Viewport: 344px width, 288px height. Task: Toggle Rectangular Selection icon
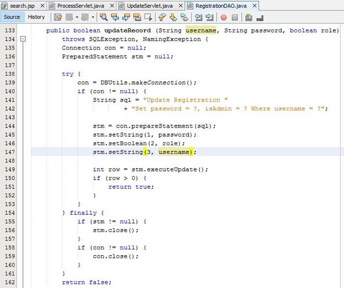point(148,17)
